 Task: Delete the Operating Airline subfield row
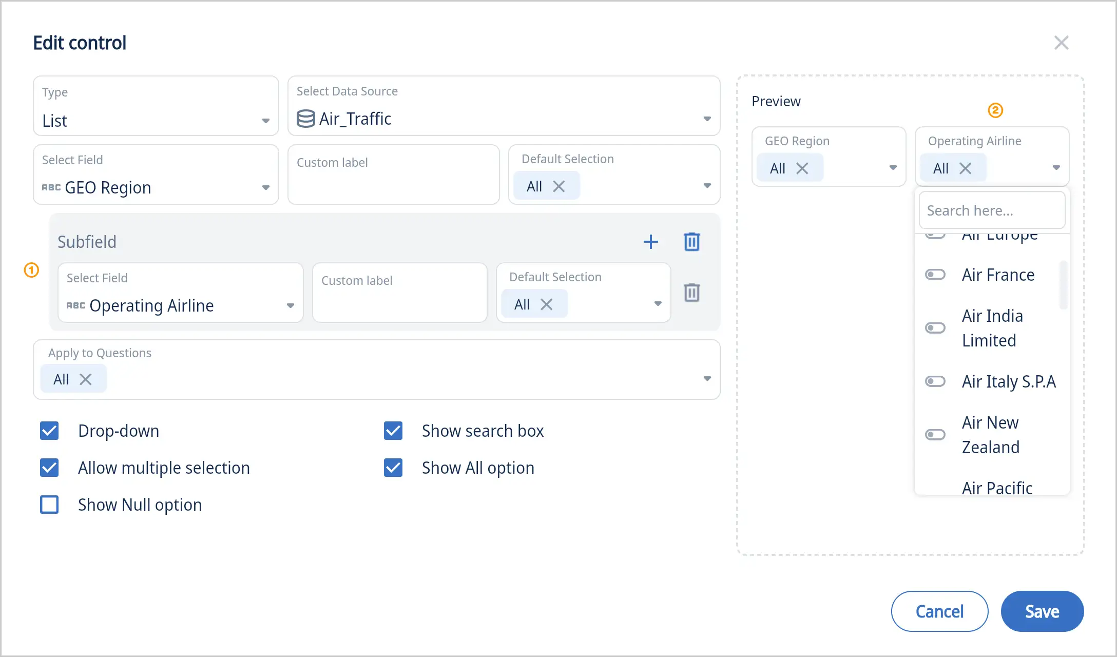(691, 293)
